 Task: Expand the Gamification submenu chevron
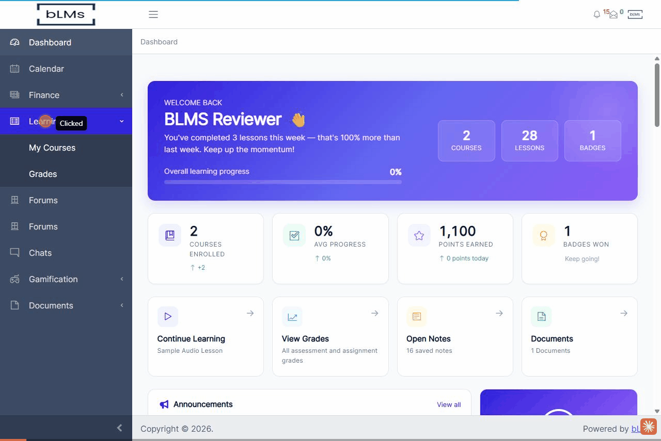[122, 279]
